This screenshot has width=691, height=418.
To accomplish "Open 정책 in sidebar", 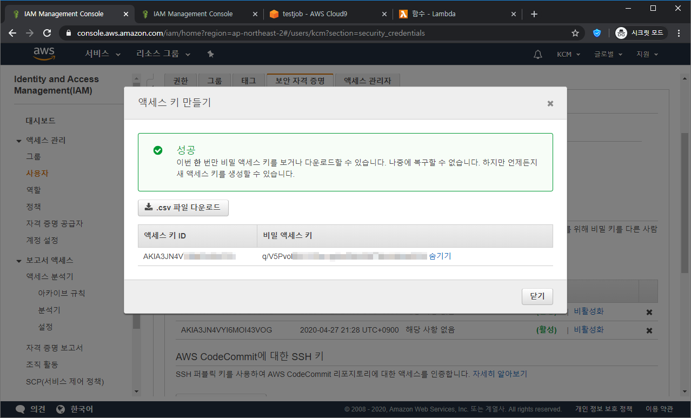I will pyautogui.click(x=34, y=207).
